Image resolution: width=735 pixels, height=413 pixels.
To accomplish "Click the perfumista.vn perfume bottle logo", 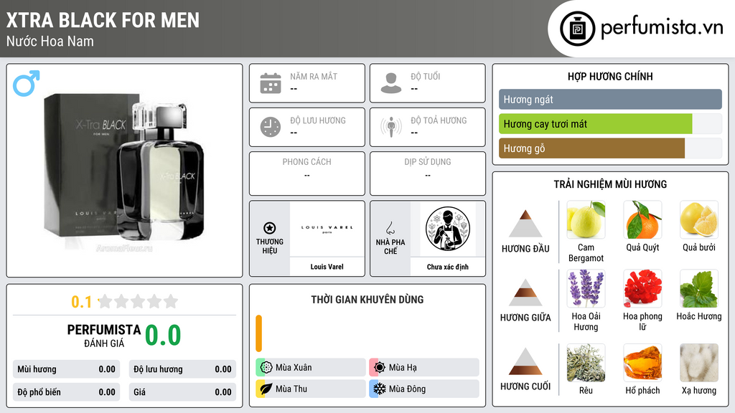I will [x=578, y=29].
